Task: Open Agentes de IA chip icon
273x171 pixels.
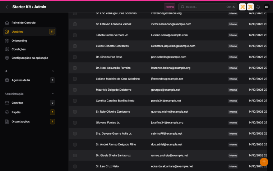Action: click(x=7, y=80)
